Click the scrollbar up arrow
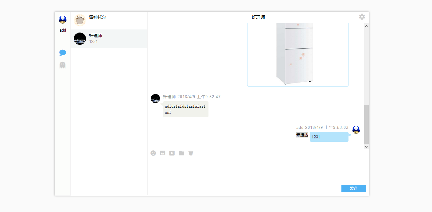Image resolution: width=432 pixels, height=212 pixels. [367, 26]
